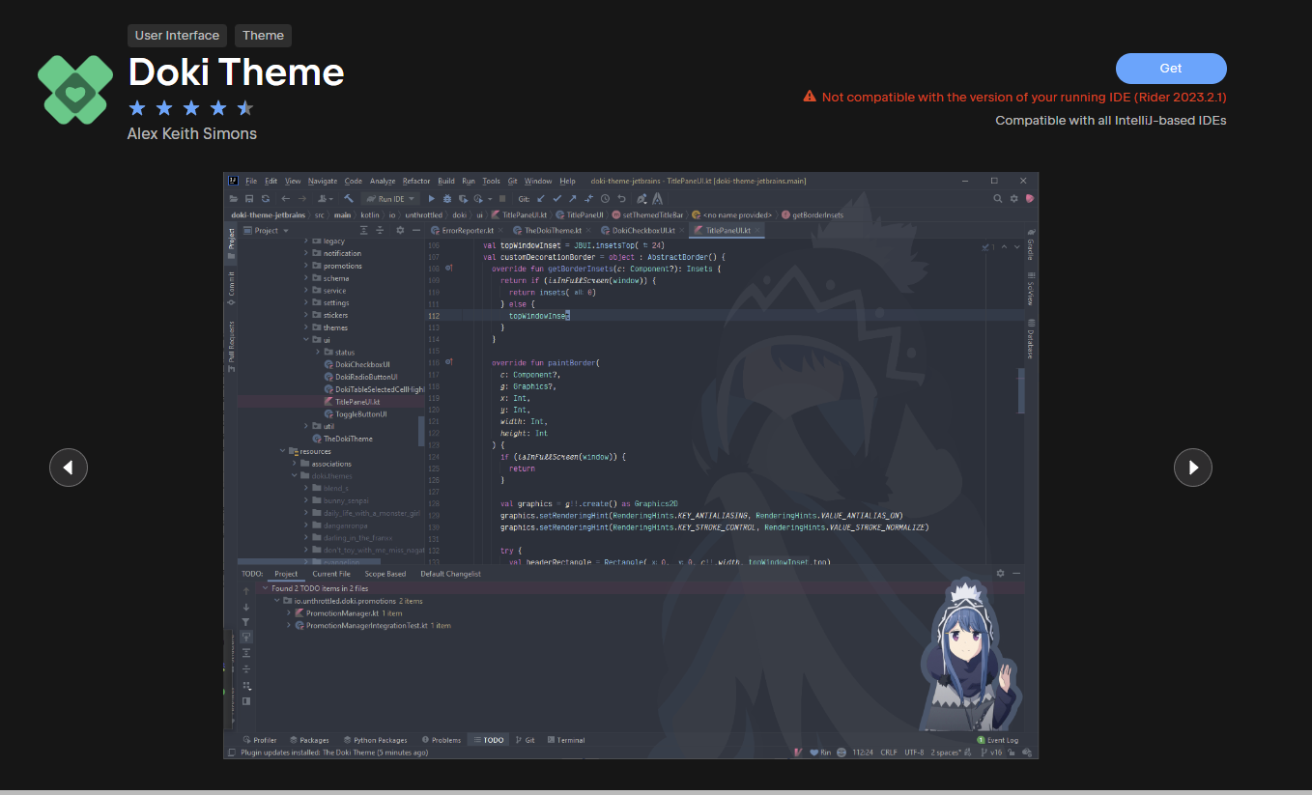The width and height of the screenshot is (1312, 795).
Task: Start the Debug icon in the toolbar
Action: tap(447, 198)
